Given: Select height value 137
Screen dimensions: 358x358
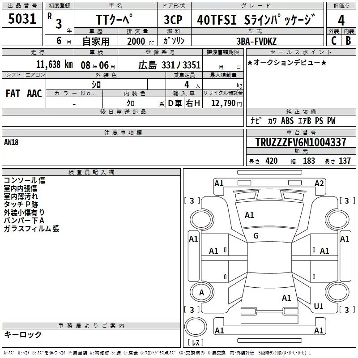Looking at the screenshot, I should pos(345,161).
